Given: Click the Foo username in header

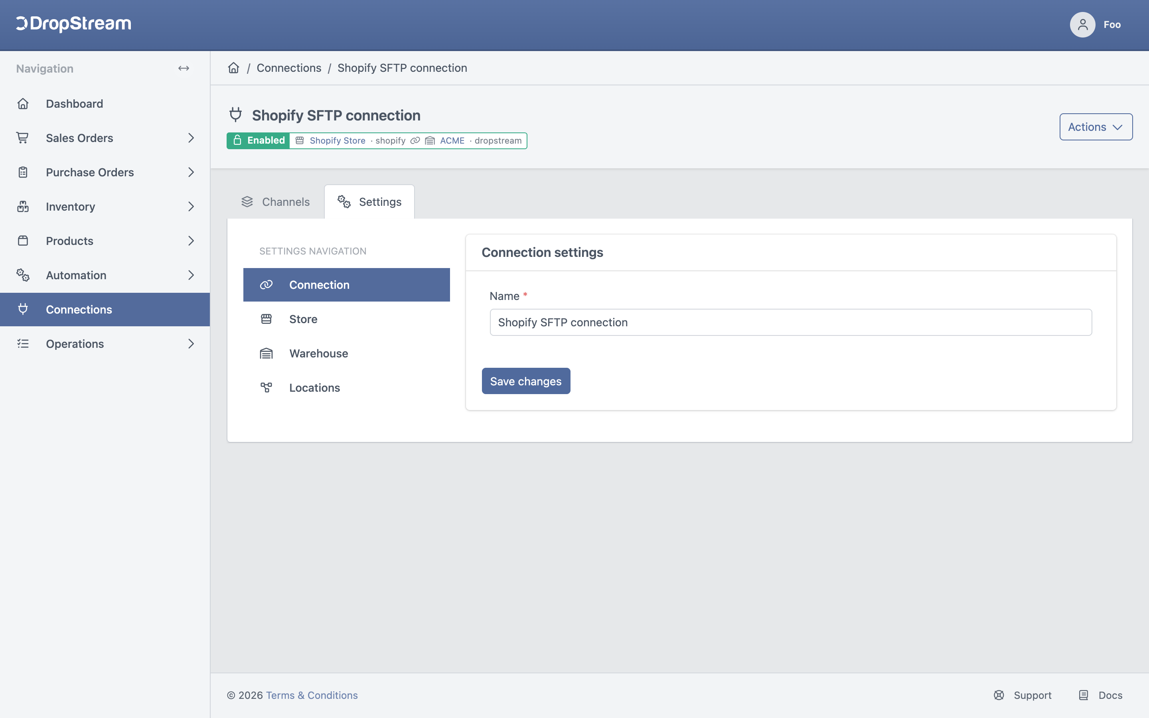Looking at the screenshot, I should pos(1112,25).
